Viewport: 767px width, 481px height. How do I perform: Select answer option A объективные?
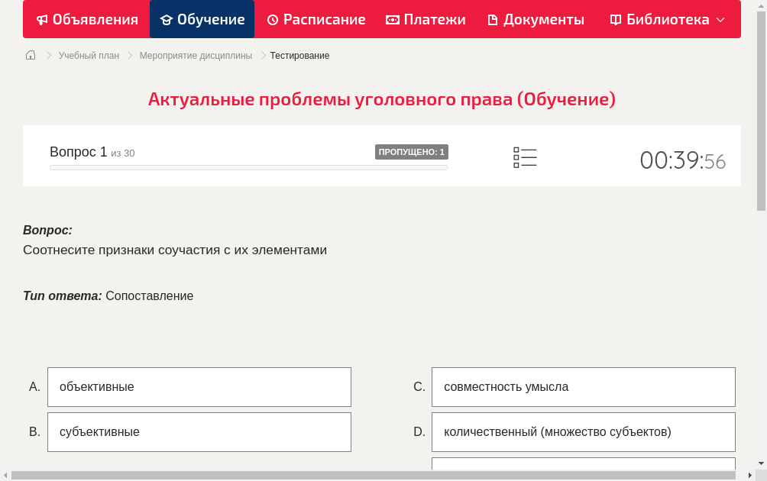[199, 386]
